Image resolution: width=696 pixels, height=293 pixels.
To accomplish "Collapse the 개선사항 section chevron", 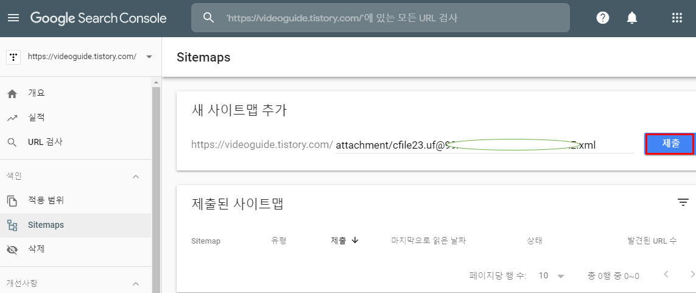I will pos(136,284).
